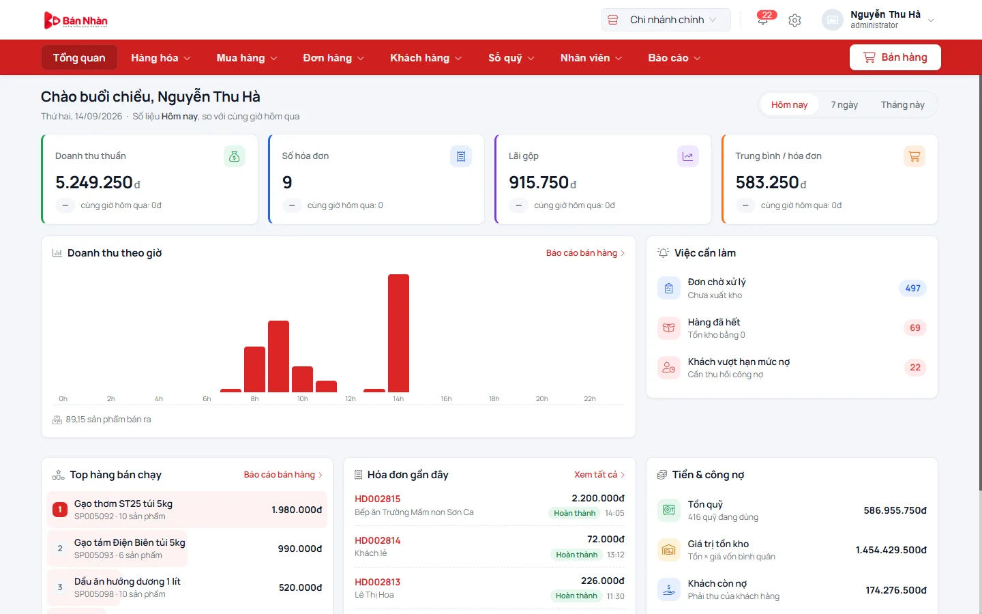Click the Số hóa đơn document icon

pos(461,156)
